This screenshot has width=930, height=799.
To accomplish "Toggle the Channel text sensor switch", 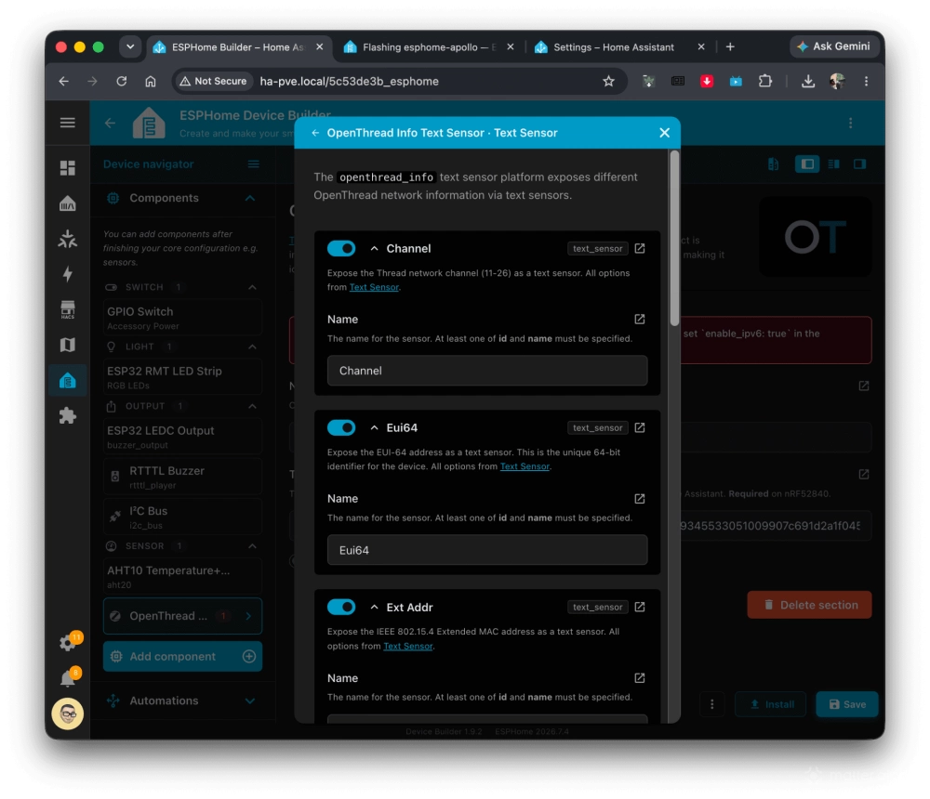I will coord(341,248).
